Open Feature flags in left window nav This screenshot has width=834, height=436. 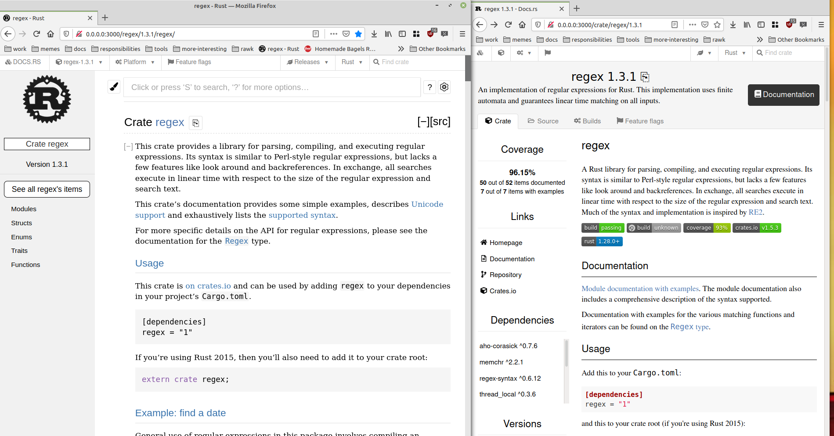[x=189, y=62]
